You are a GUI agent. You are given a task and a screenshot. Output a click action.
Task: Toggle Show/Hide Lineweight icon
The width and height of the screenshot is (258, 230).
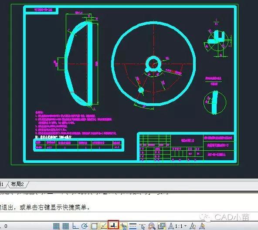pos(133,226)
